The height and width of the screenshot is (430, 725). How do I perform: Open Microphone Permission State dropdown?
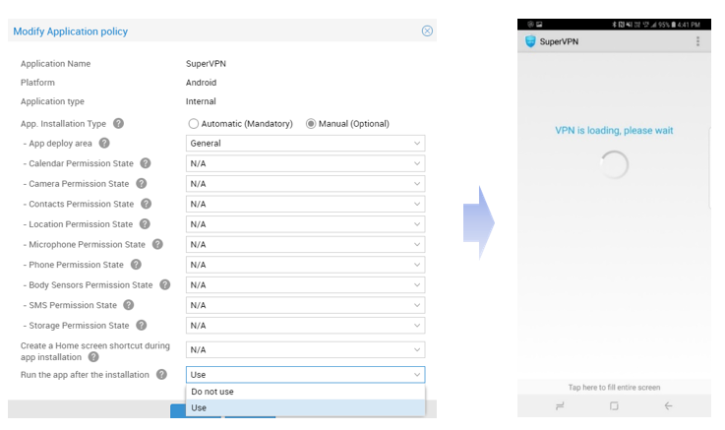[305, 244]
